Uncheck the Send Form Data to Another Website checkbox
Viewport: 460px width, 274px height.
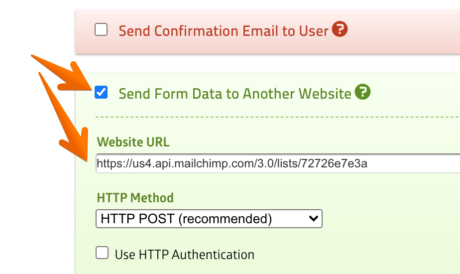pos(101,93)
